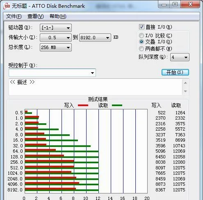Click the description scrollbar up arrow
Screen dimensions: 203x200
point(185,83)
